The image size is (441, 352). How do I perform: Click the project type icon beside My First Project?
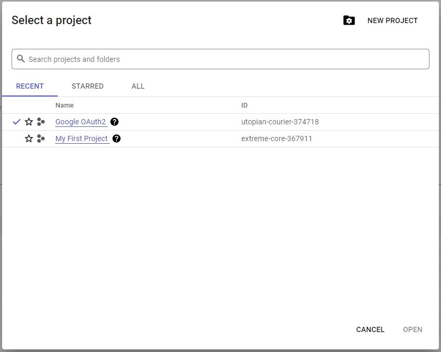pyautogui.click(x=41, y=138)
